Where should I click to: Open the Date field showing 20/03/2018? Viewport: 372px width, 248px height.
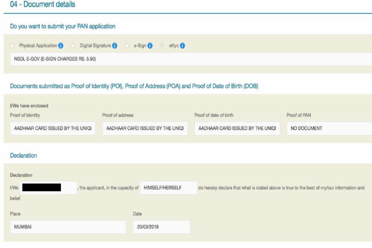[x=161, y=227]
